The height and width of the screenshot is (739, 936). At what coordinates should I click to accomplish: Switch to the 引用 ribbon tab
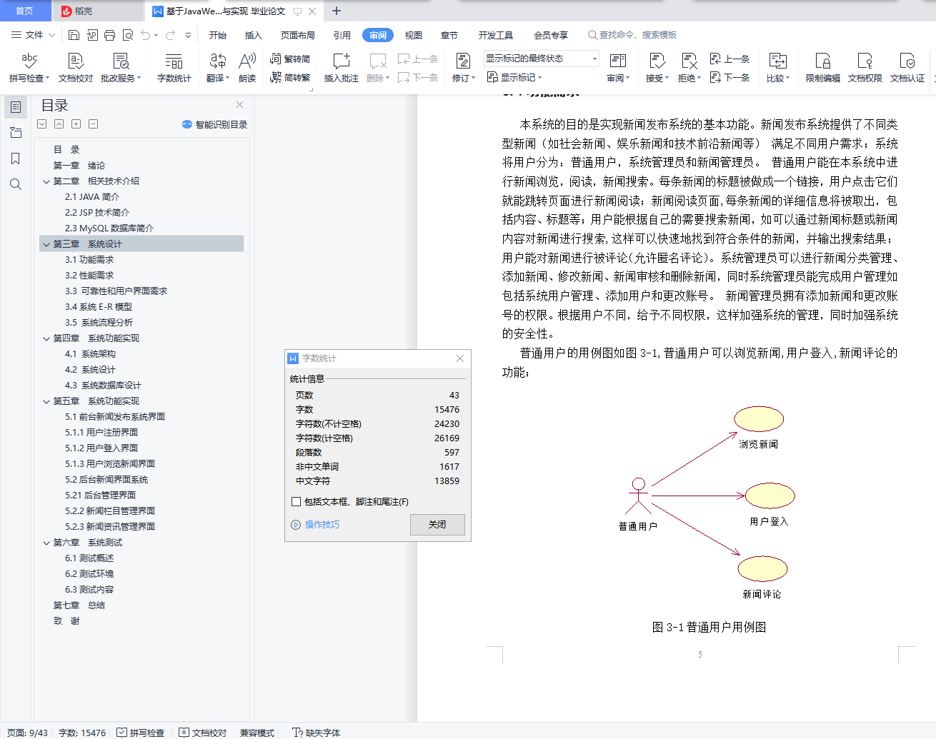(342, 35)
